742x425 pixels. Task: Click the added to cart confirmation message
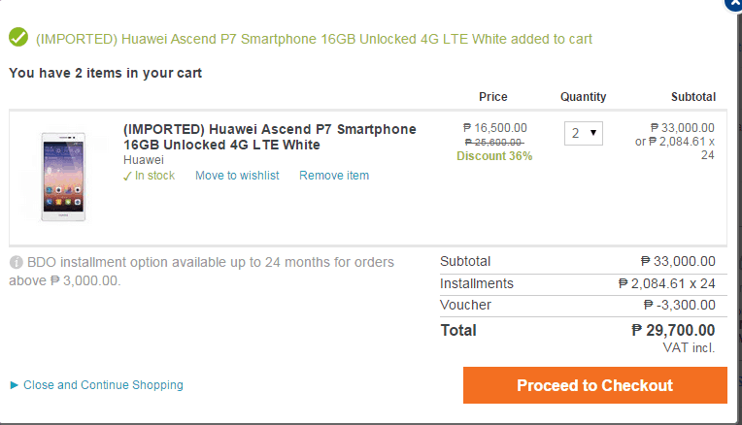tap(314, 39)
